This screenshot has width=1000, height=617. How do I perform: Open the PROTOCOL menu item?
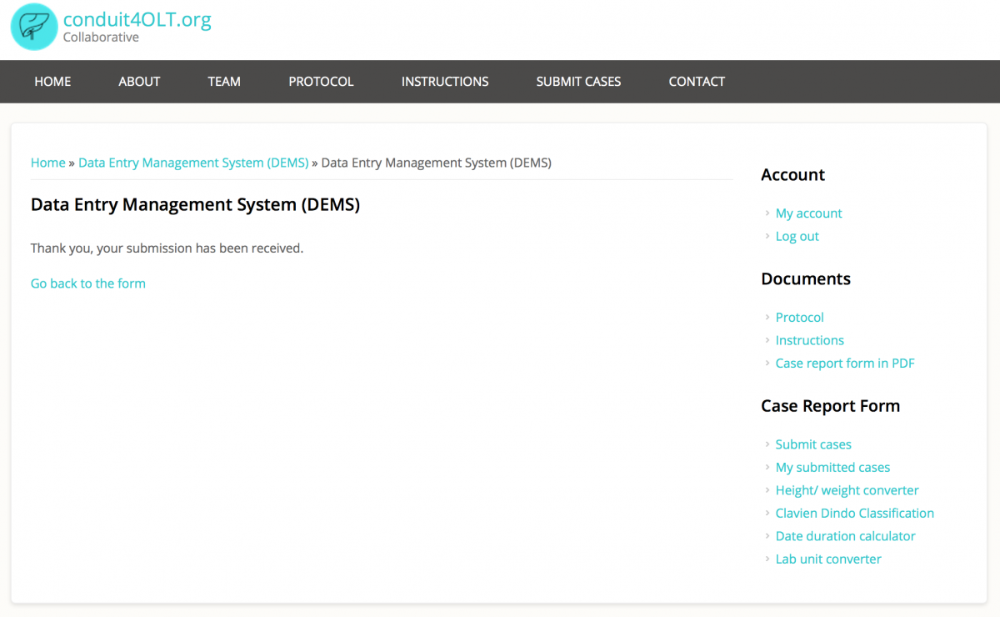(321, 82)
